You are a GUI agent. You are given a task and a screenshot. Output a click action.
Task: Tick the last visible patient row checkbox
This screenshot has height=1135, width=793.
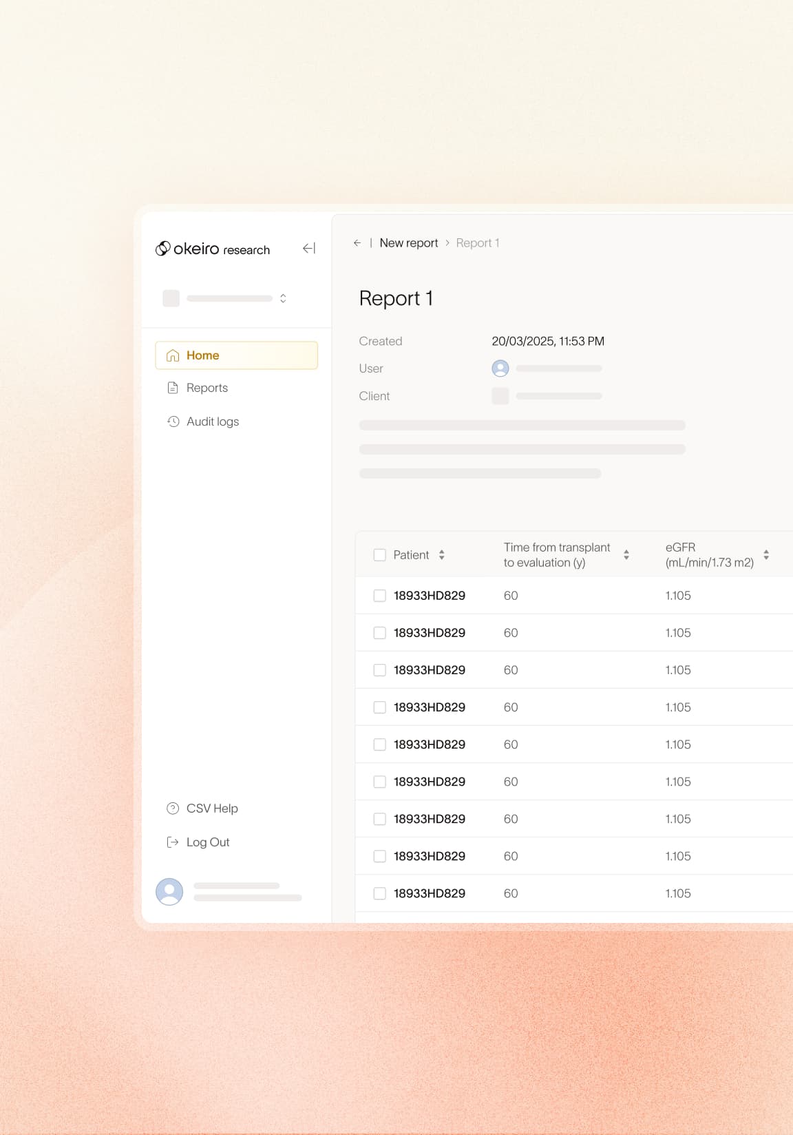click(379, 893)
